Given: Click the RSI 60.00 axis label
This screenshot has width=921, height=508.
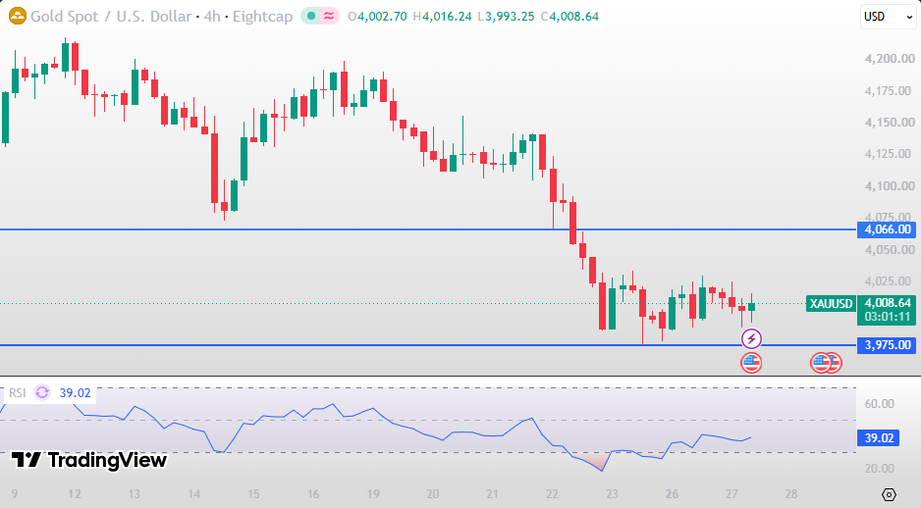Looking at the screenshot, I should pos(880,404).
